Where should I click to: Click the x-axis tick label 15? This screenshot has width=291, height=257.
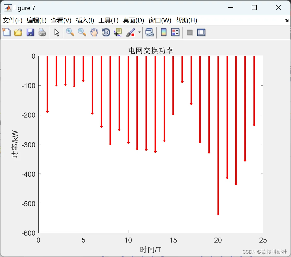click(173, 240)
